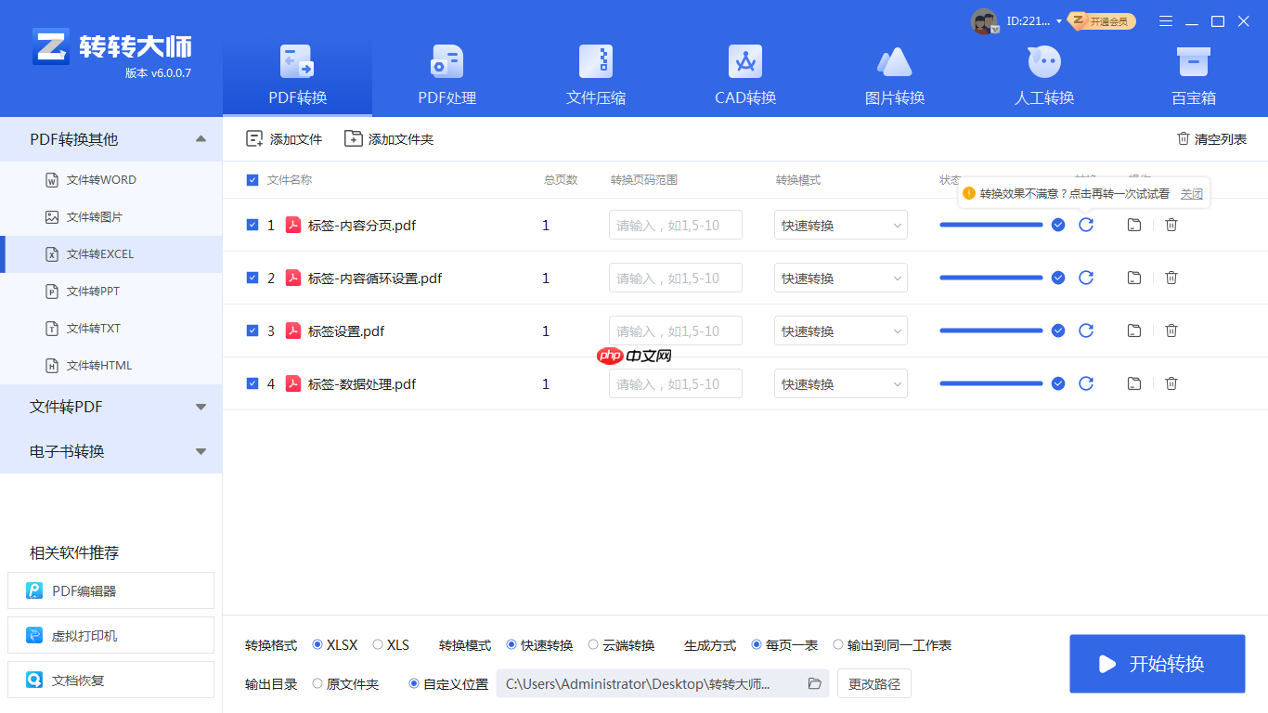Open the 文件压缩 tab

point(596,75)
